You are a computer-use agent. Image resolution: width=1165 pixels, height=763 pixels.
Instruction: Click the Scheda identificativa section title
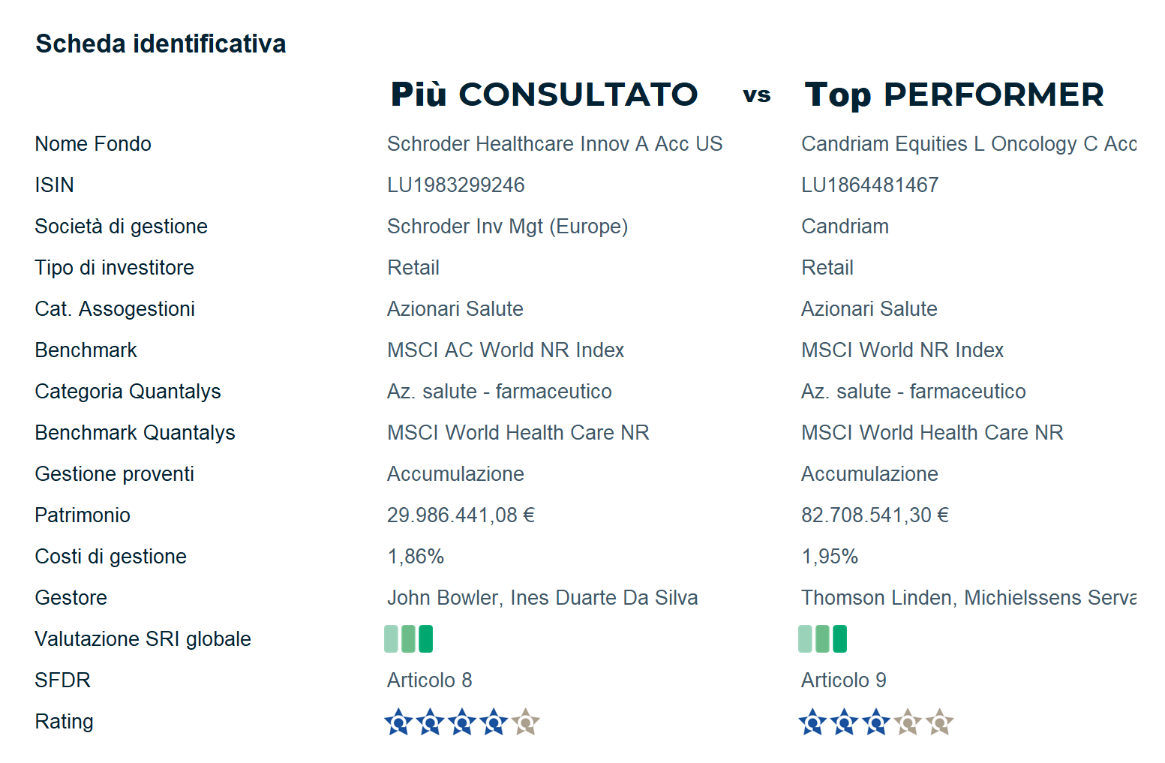coord(161,44)
